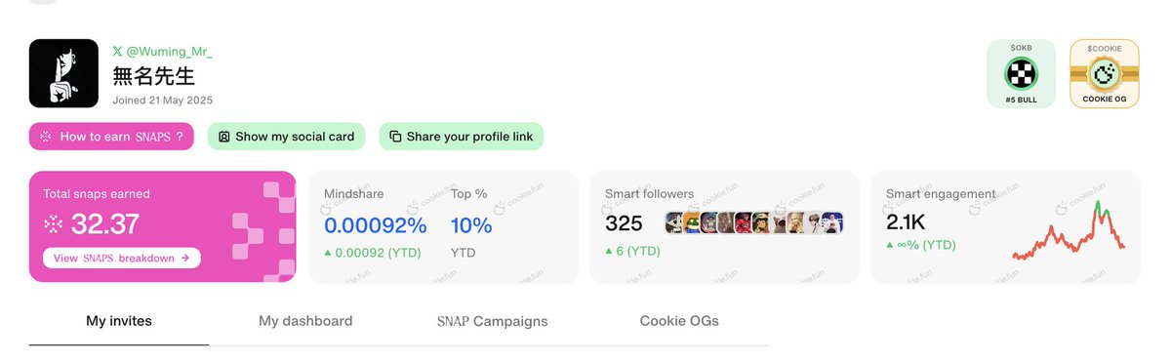Open the SNAP Campaigns tab
1171x362 pixels.
pos(492,320)
